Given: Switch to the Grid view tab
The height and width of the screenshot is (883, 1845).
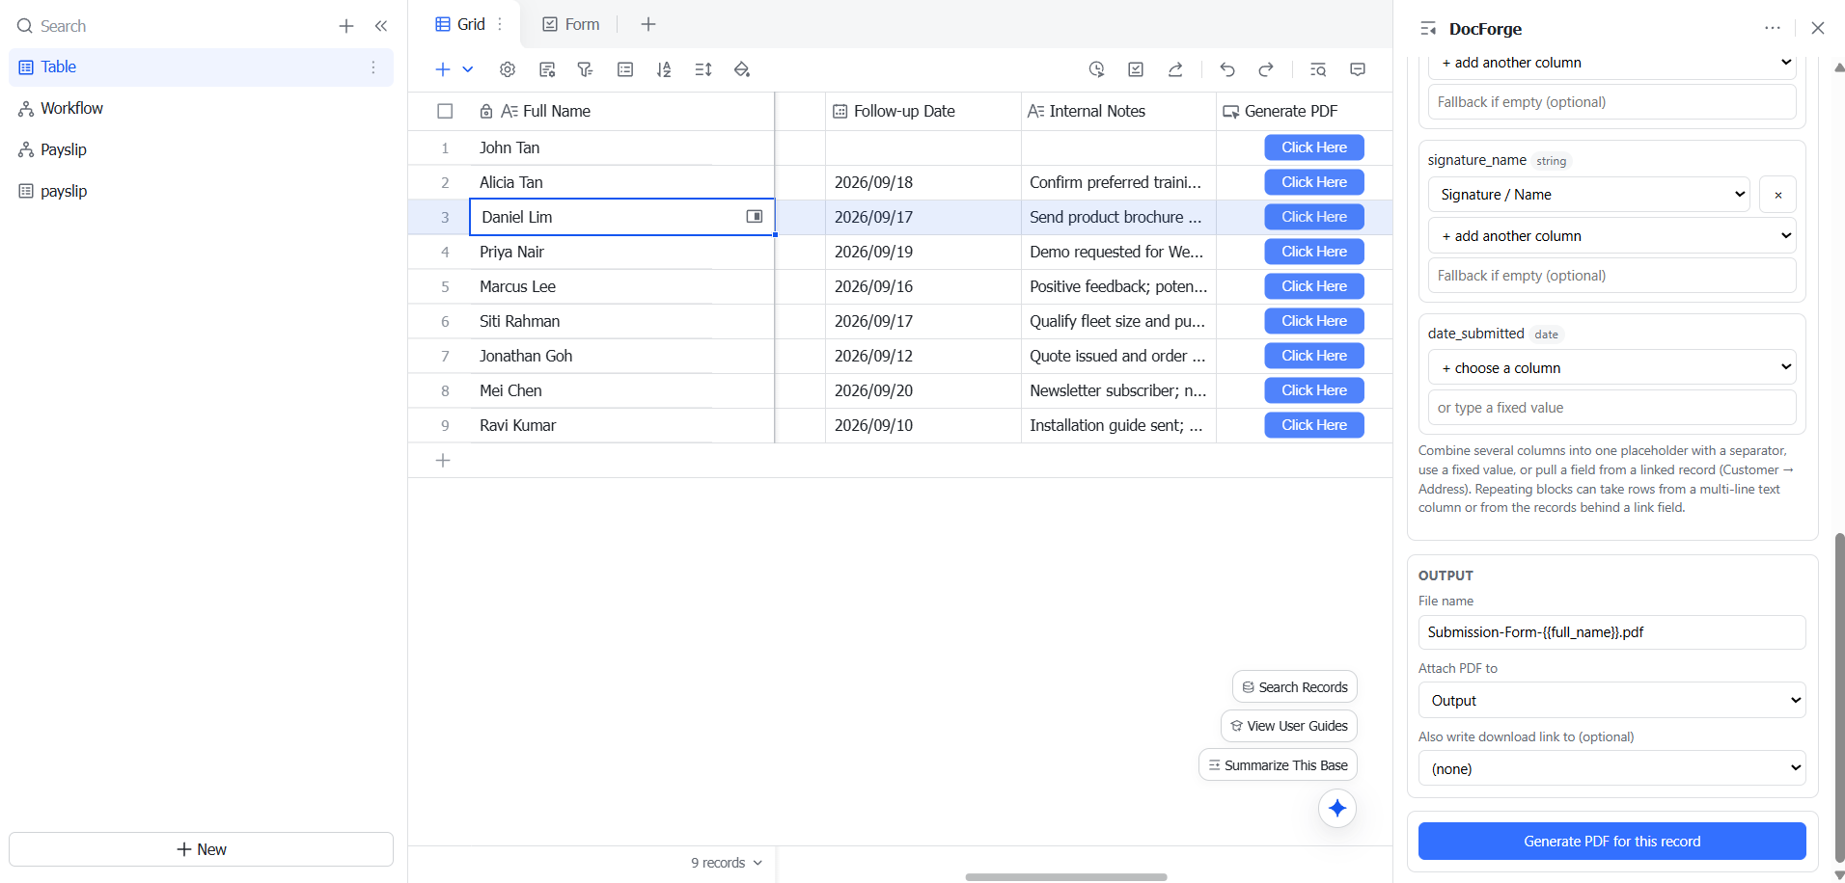Looking at the screenshot, I should coord(461,24).
